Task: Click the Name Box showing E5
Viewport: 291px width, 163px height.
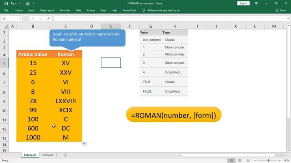Action: click(x=10, y=19)
